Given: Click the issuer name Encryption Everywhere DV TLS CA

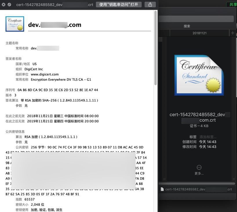Looking at the screenshot, I should pyautogui.click(x=61, y=80).
